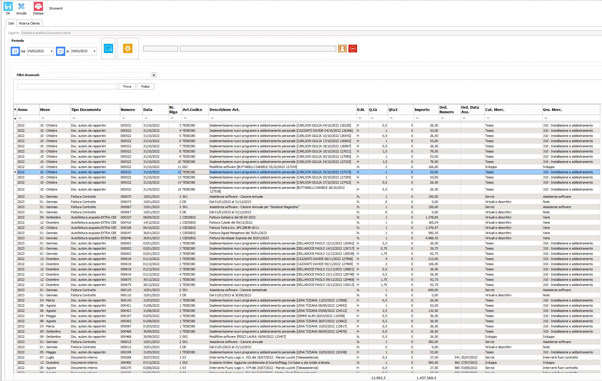
Task: Click the orange customer select icon
Action: click(x=342, y=49)
